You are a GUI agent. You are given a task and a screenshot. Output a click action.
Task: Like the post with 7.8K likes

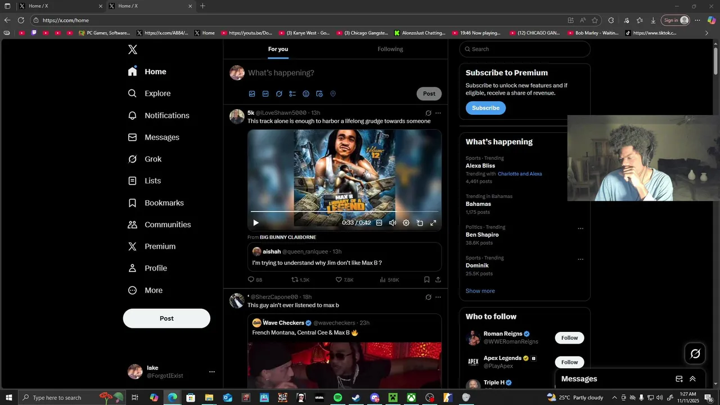pyautogui.click(x=344, y=280)
